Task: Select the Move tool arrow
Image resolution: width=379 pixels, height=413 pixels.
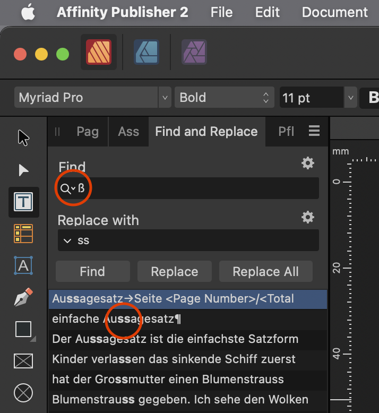Action: (23, 137)
